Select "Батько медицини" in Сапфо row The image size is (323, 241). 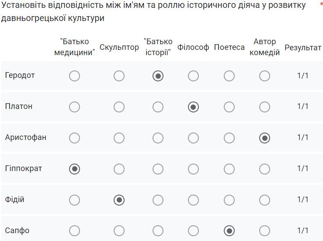click(x=74, y=231)
